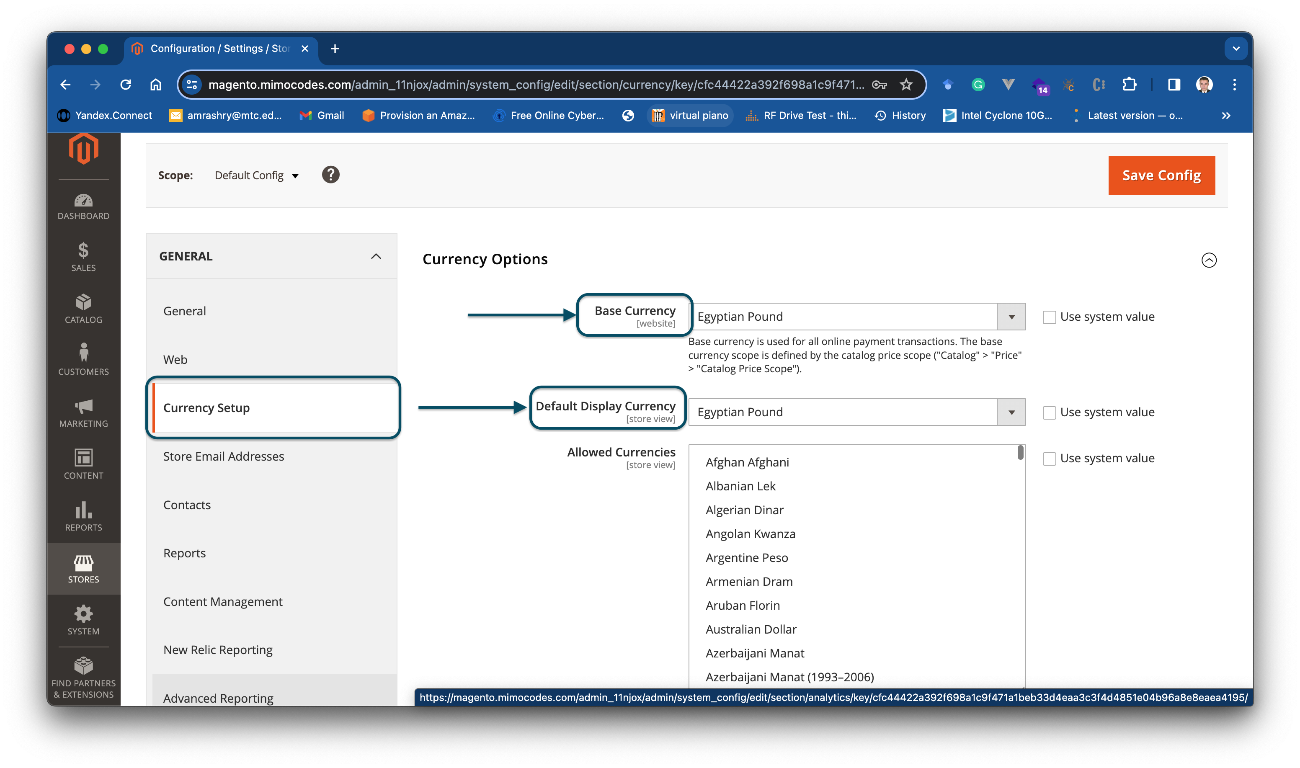
Task: Check Use system value for Allowed Currencies
Action: [x=1049, y=459]
